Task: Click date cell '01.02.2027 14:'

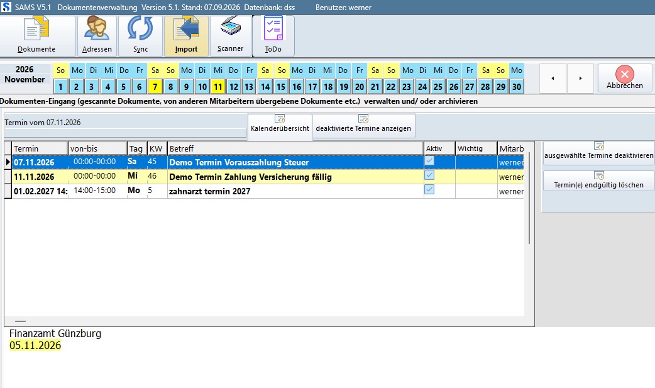Action: (x=40, y=191)
